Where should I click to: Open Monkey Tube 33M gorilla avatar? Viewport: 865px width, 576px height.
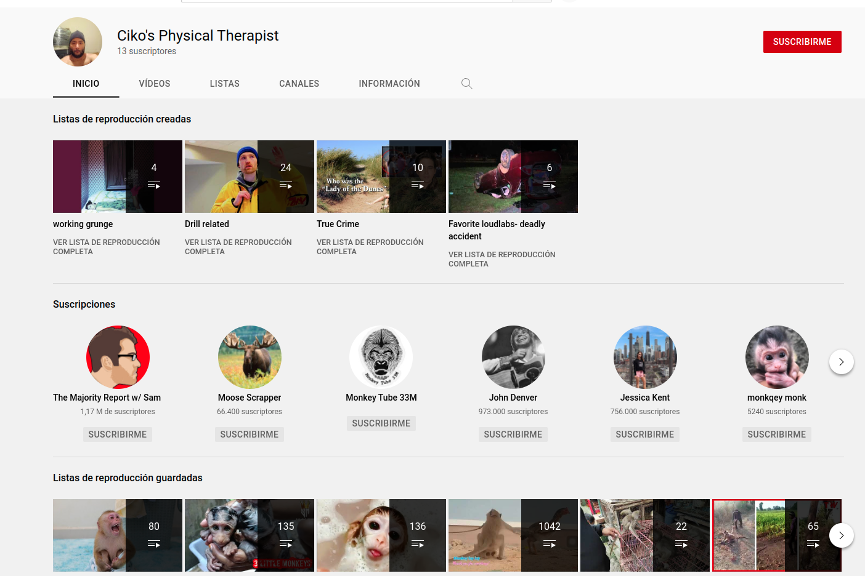point(381,357)
